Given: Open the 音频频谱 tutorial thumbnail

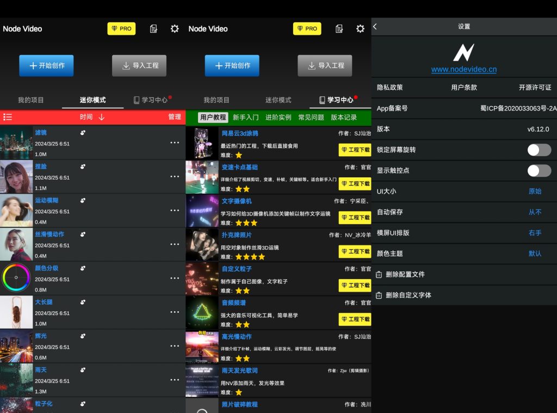Looking at the screenshot, I should point(202,312).
